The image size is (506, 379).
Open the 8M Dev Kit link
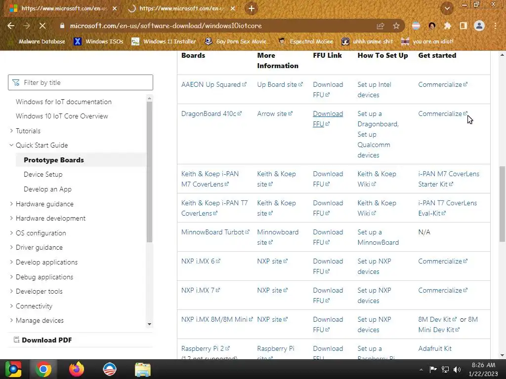437,319
